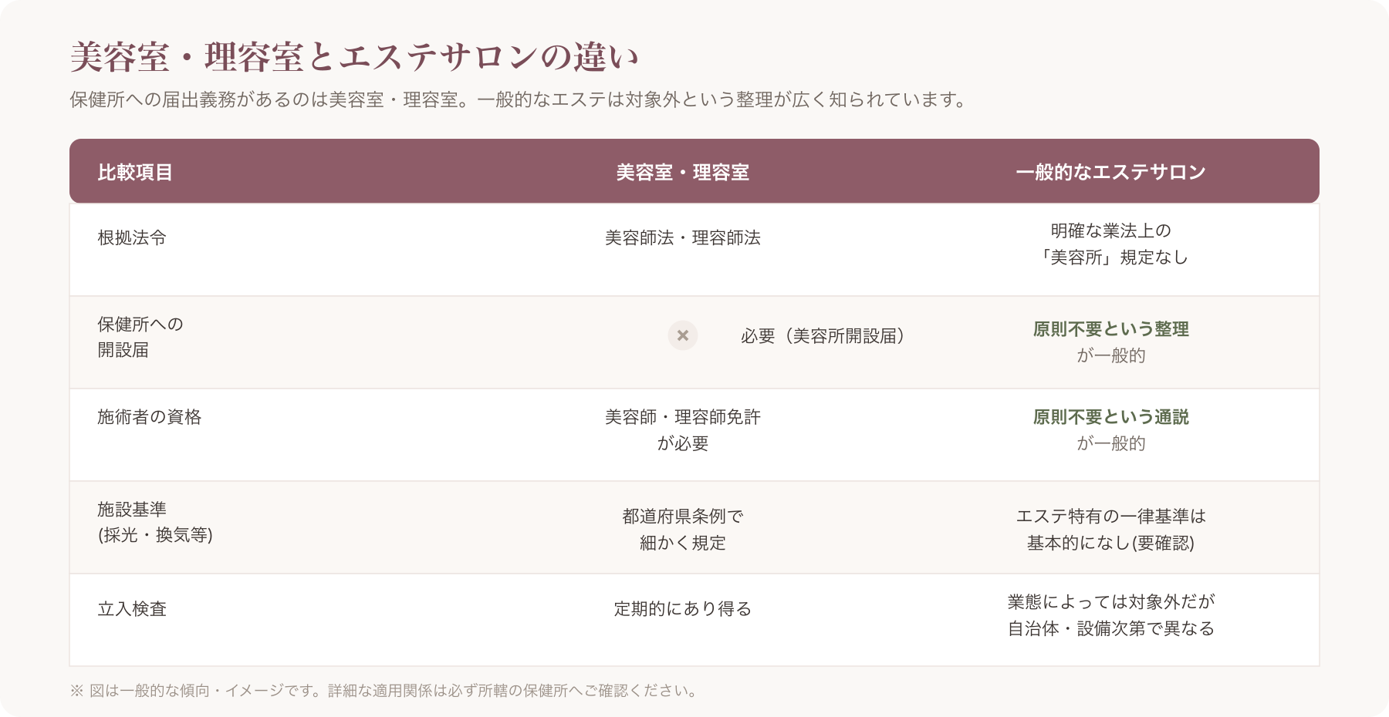Viewport: 1389px width, 717px height.
Task: Select the 一般的なエステサロン column header
Action: coord(1111,172)
